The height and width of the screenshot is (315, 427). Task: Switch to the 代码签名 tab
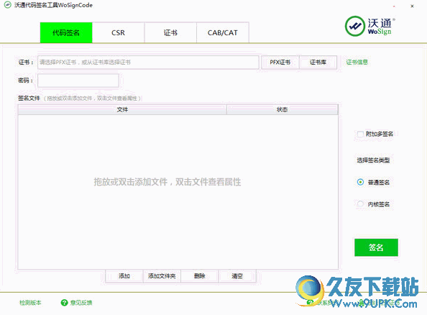[x=66, y=32]
